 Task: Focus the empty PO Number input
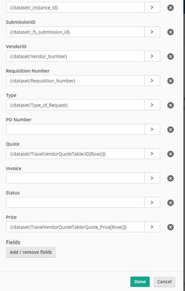[x=75, y=129]
